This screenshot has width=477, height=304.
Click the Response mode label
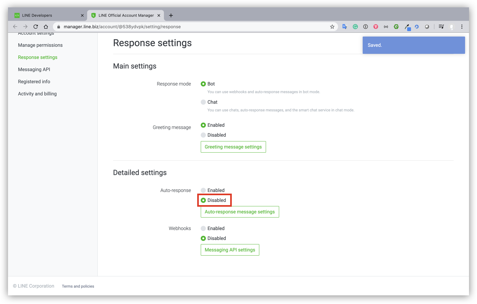174,84
